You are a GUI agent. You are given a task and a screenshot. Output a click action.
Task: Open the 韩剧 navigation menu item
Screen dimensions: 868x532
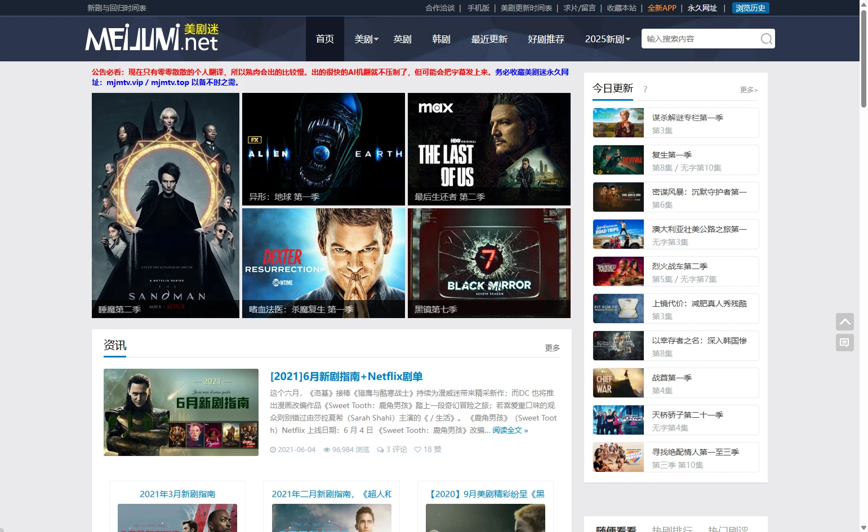coord(441,39)
